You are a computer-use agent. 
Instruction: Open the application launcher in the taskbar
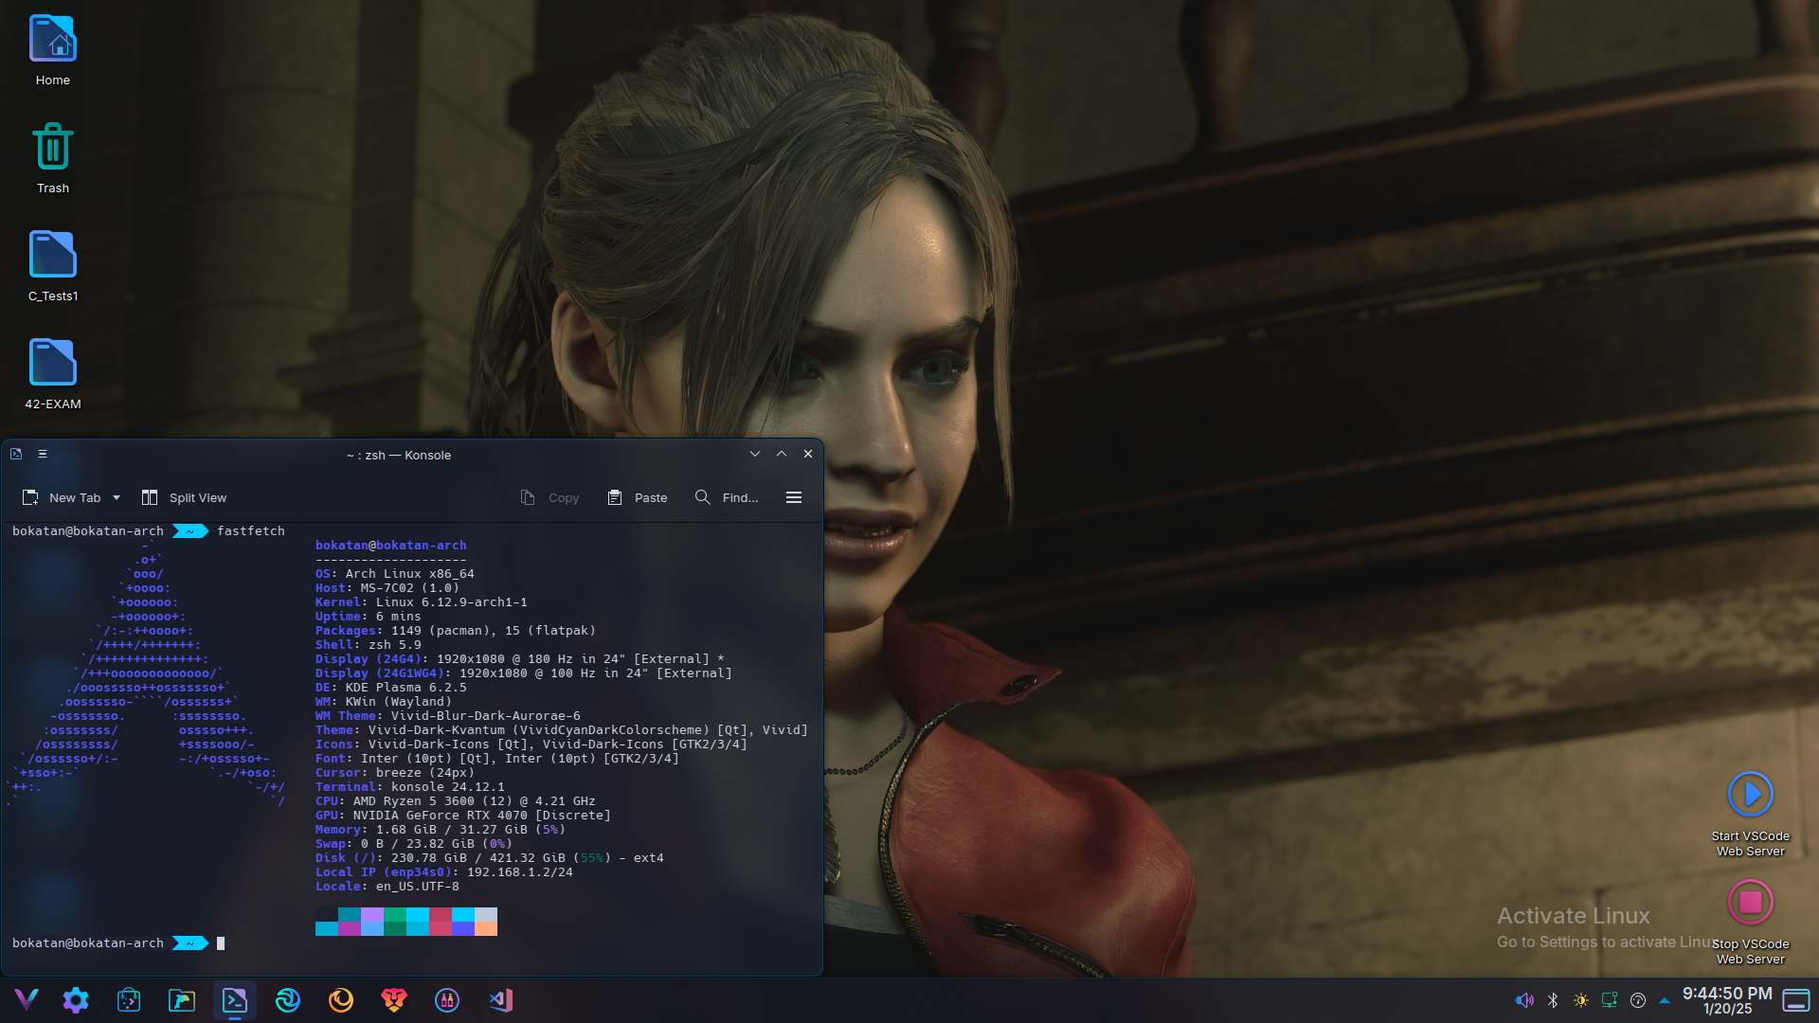click(x=27, y=999)
